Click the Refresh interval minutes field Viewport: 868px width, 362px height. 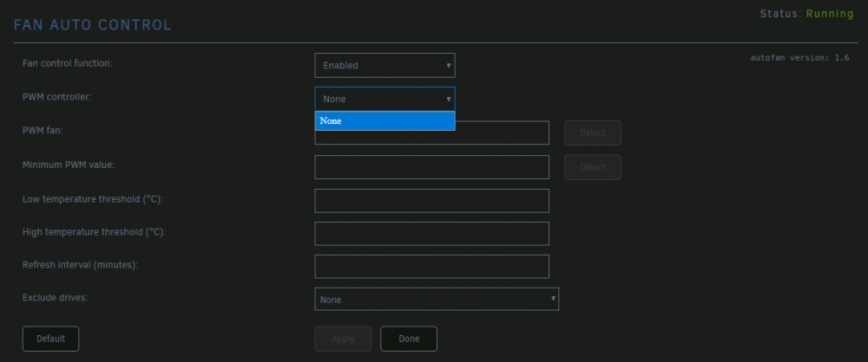click(x=431, y=267)
